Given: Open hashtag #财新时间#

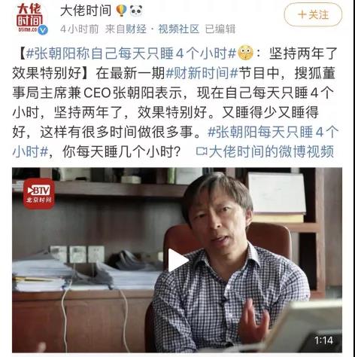Looking at the screenshot, I should click(x=202, y=73).
